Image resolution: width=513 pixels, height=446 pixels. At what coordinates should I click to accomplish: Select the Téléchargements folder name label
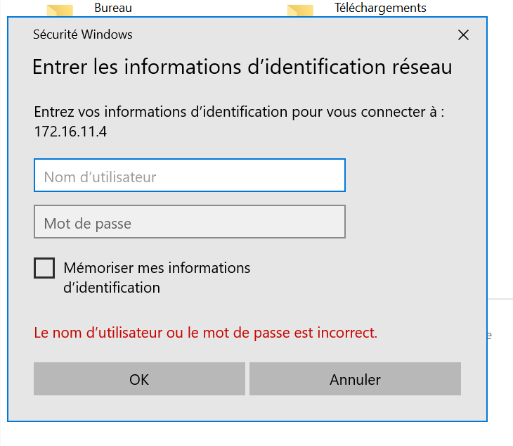(x=380, y=8)
